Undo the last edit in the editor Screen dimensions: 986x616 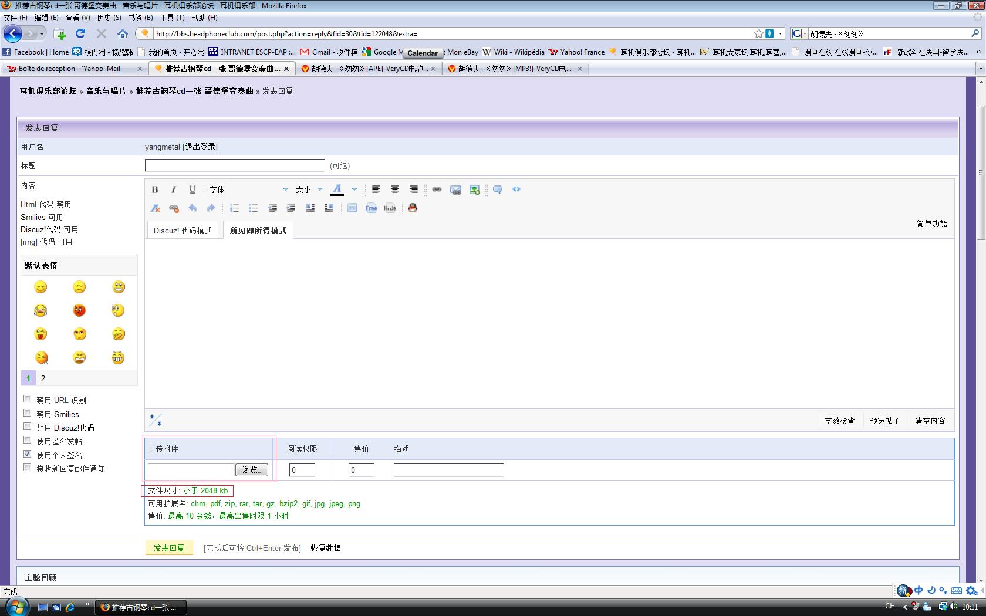(x=193, y=208)
